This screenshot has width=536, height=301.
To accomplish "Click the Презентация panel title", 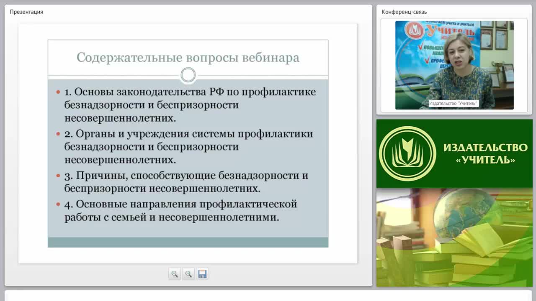I will click(26, 12).
